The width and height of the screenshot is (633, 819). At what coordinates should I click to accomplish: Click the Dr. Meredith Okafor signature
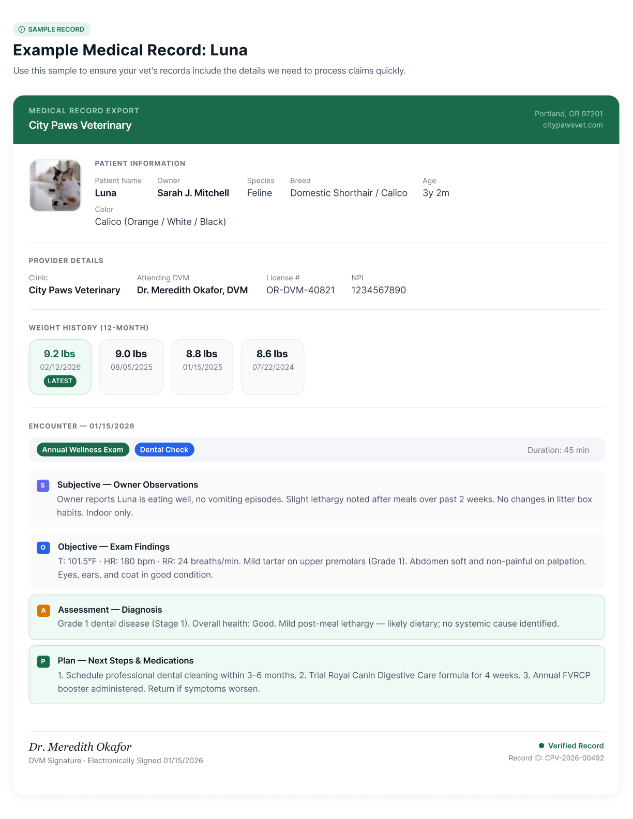pyautogui.click(x=80, y=747)
